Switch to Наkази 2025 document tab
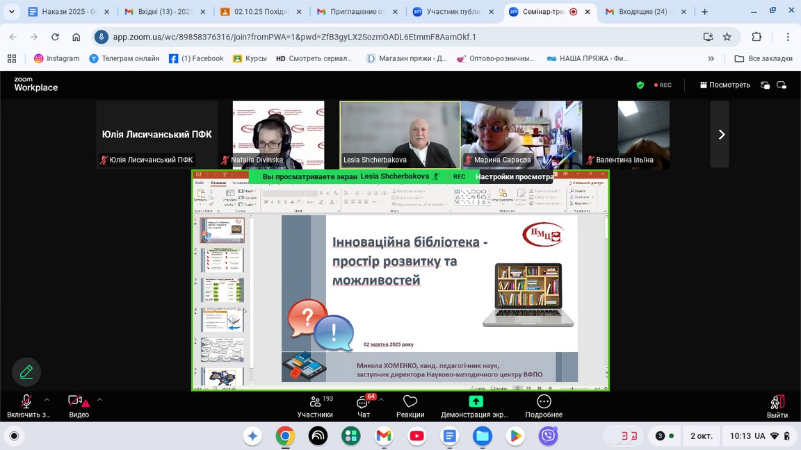This screenshot has width=801, height=450. click(x=63, y=12)
